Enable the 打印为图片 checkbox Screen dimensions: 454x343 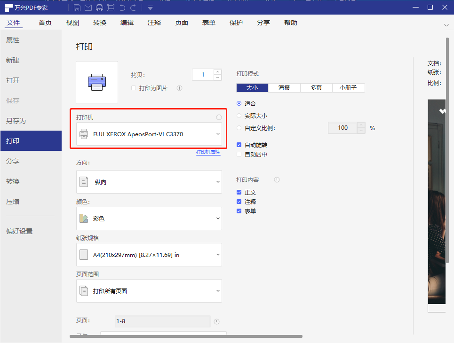tap(135, 88)
